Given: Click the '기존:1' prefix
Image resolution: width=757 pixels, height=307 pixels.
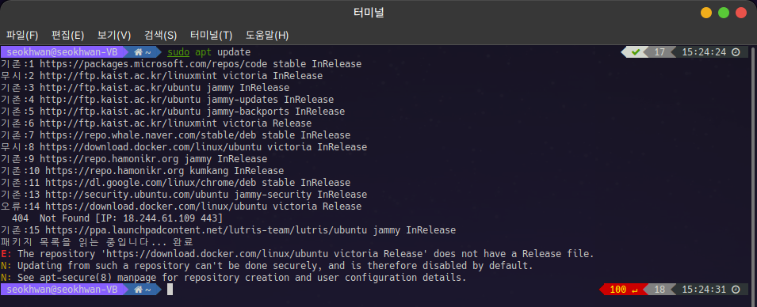Looking at the screenshot, I should [17, 64].
